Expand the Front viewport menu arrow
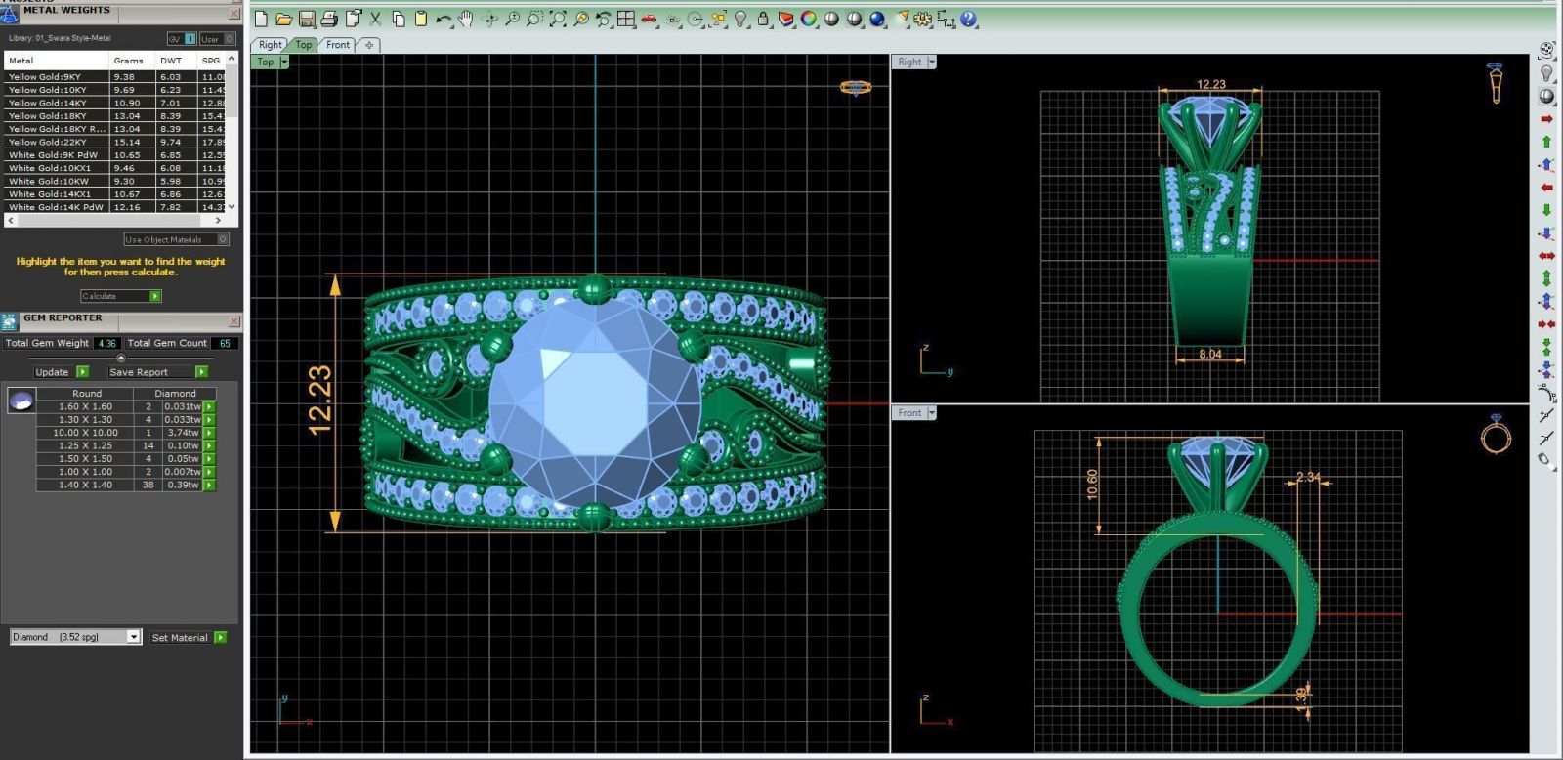The image size is (1563, 760). point(932,413)
